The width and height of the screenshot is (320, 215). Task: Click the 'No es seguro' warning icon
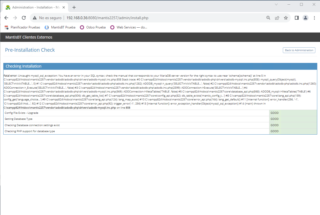35,18
